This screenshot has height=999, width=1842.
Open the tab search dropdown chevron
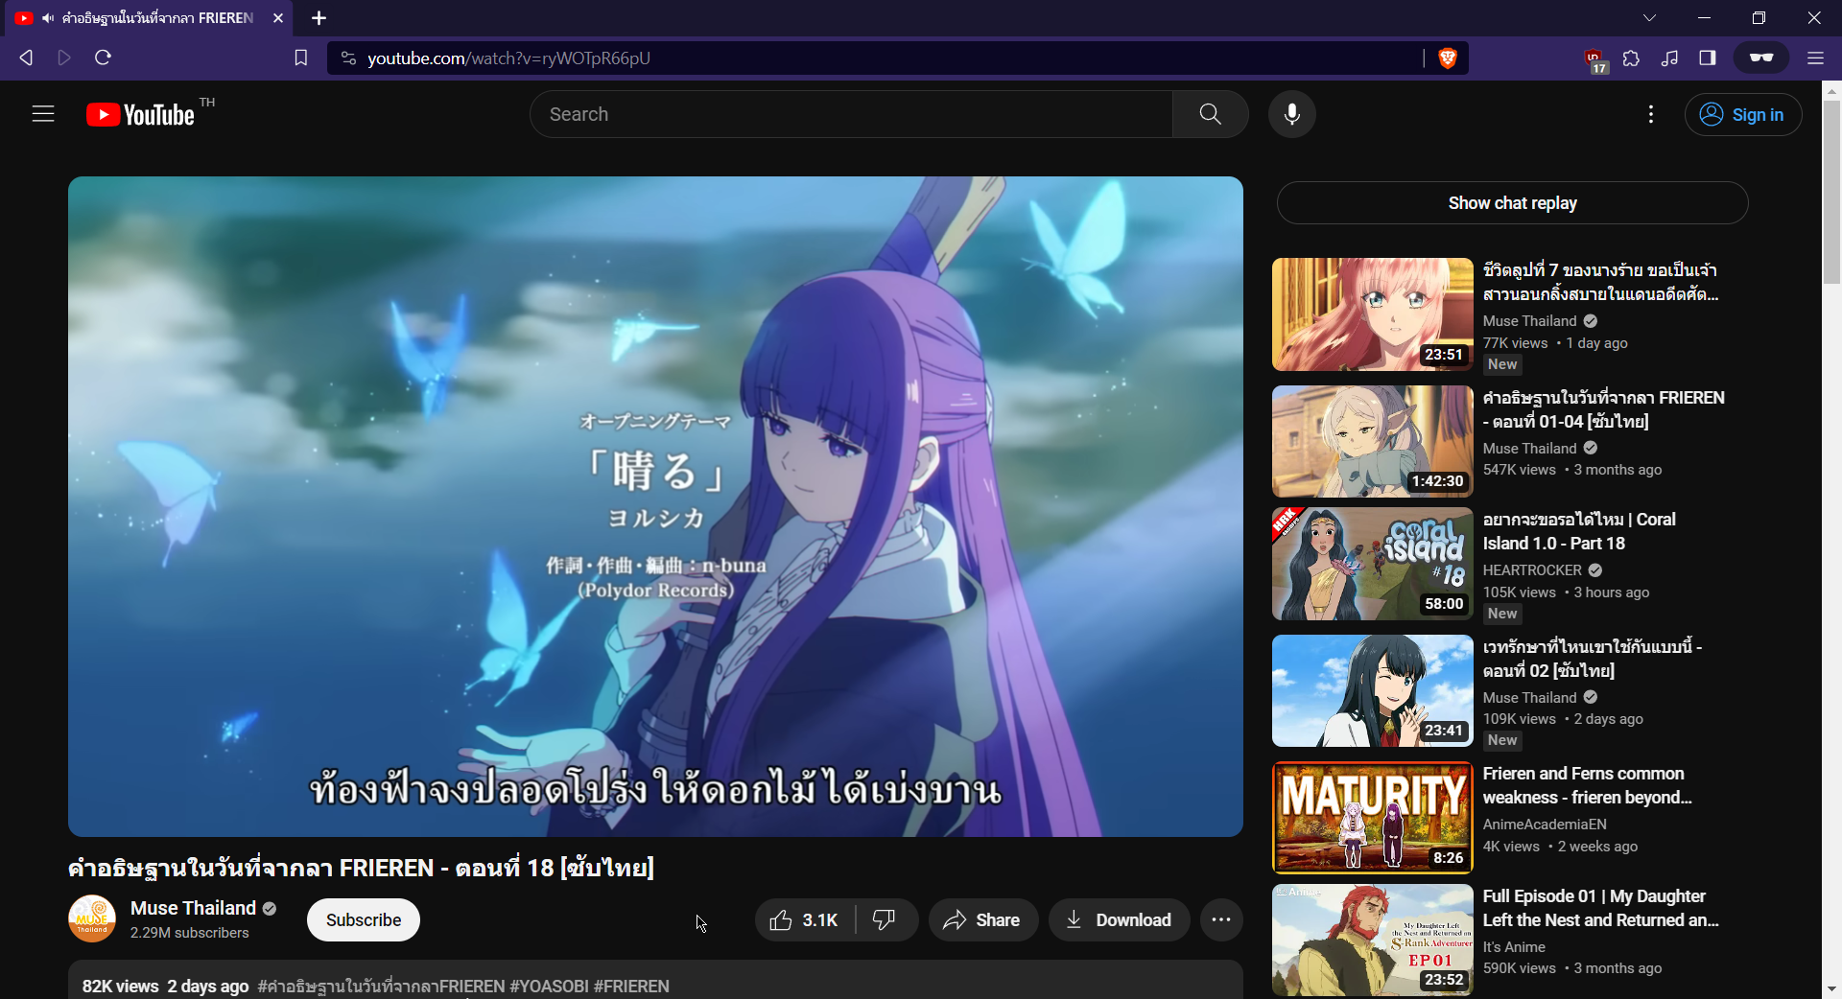1649,18
